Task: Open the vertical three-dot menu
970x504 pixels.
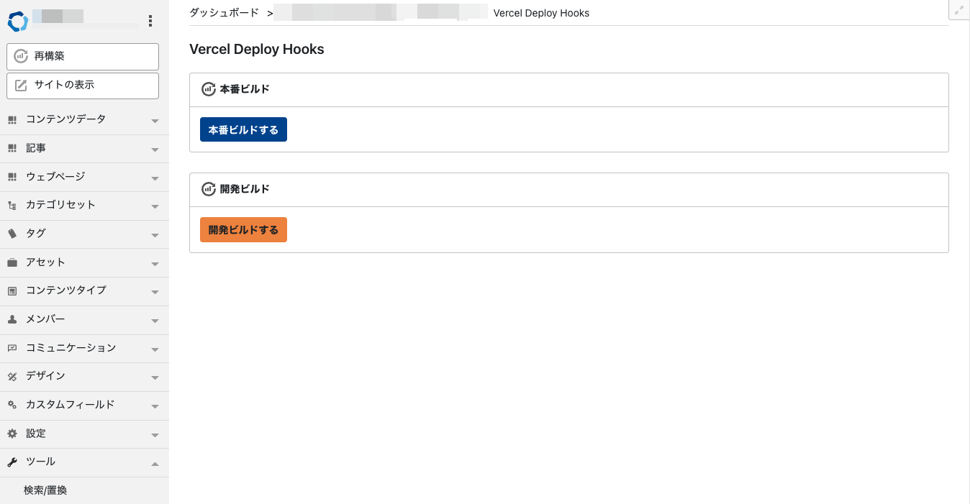Action: (150, 22)
